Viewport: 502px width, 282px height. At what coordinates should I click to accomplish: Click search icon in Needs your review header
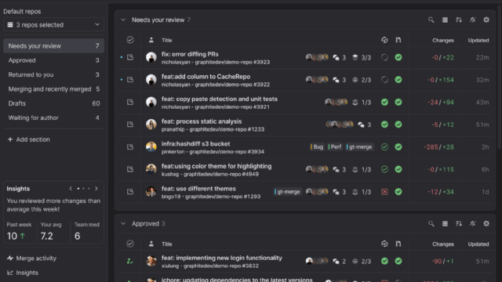431,20
